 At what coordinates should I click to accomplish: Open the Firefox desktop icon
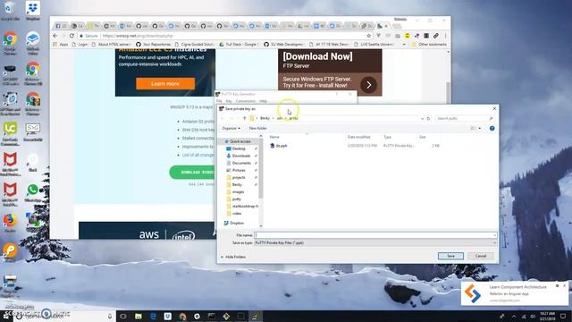click(10, 223)
